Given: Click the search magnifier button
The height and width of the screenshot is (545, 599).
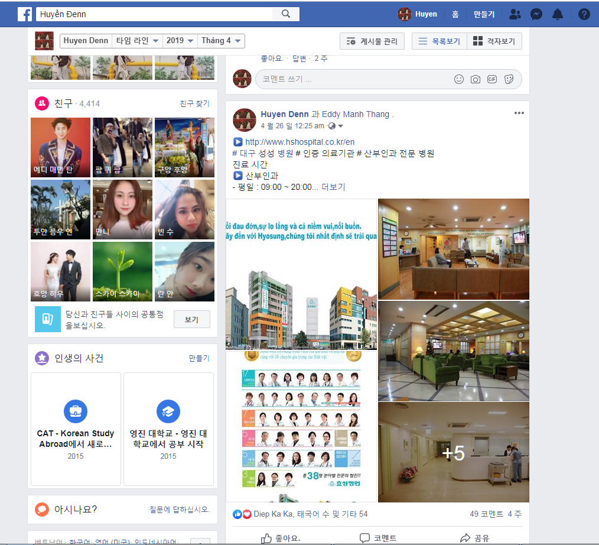Looking at the screenshot, I should [286, 14].
